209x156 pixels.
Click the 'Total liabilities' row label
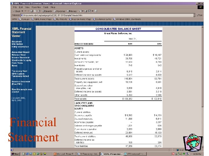pos(81,146)
